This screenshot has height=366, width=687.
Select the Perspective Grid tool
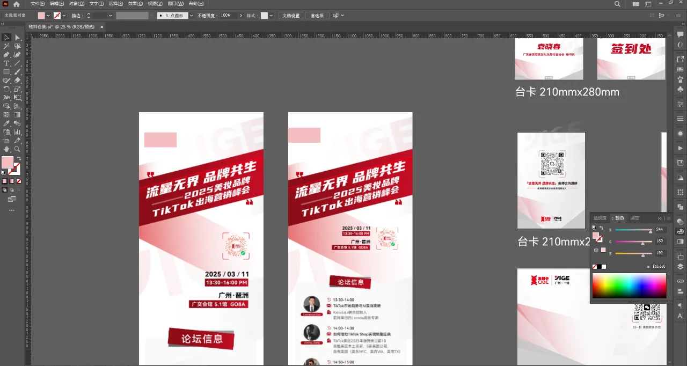pos(17,106)
